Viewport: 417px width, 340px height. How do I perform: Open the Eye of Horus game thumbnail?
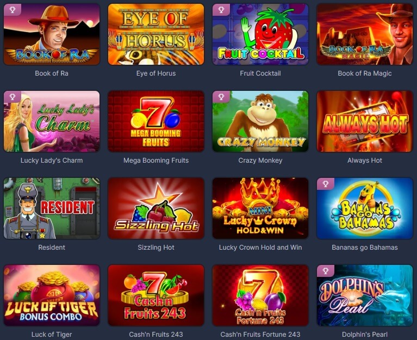click(156, 34)
